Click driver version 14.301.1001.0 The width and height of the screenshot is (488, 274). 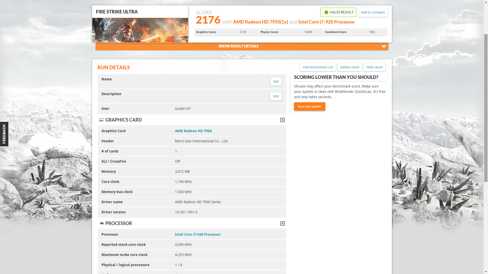tap(186, 212)
